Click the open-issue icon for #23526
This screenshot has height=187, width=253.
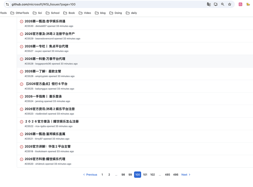22,72
